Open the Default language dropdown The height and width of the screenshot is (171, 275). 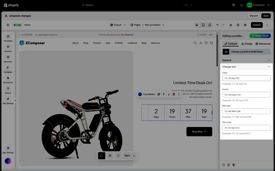coord(118,25)
